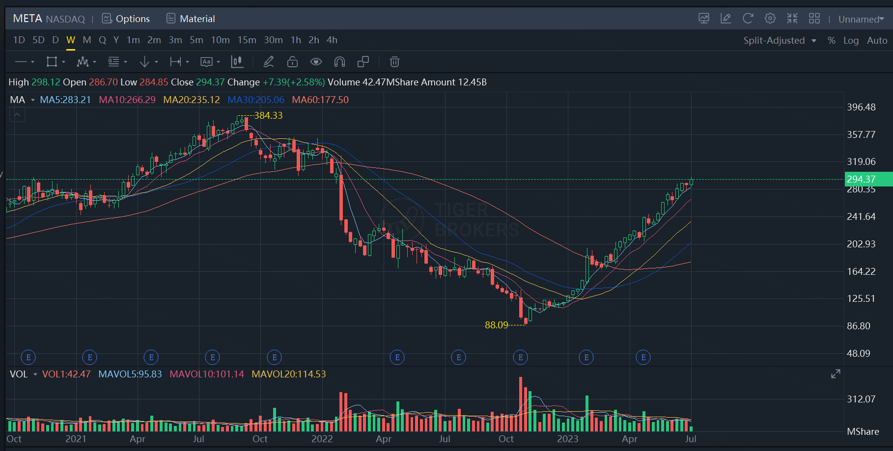
Task: Click the magnet snap tool icon
Action: [339, 62]
